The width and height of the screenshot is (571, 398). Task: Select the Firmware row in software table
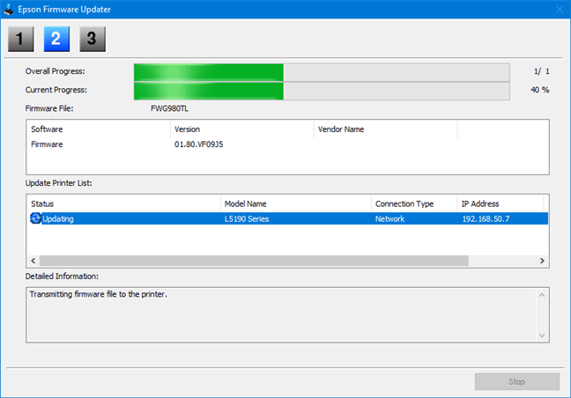coord(48,144)
